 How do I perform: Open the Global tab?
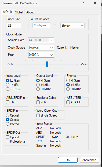pyautogui.click(x=19, y=12)
